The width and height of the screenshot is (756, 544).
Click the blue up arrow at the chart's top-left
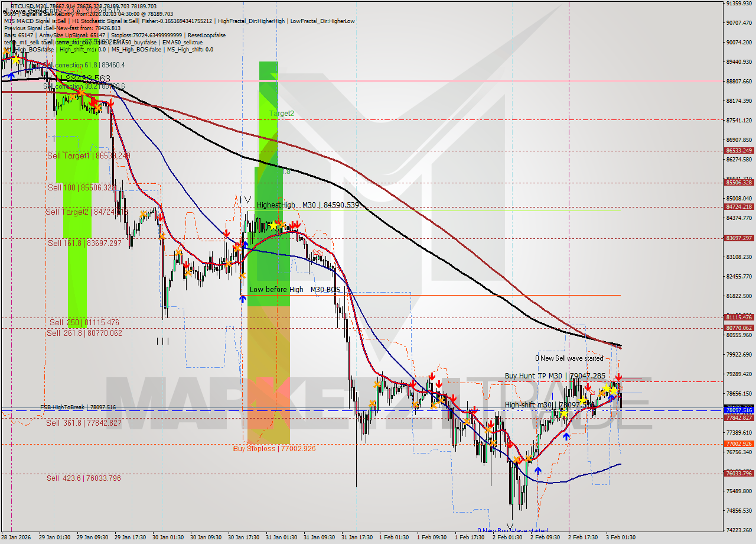(12, 75)
